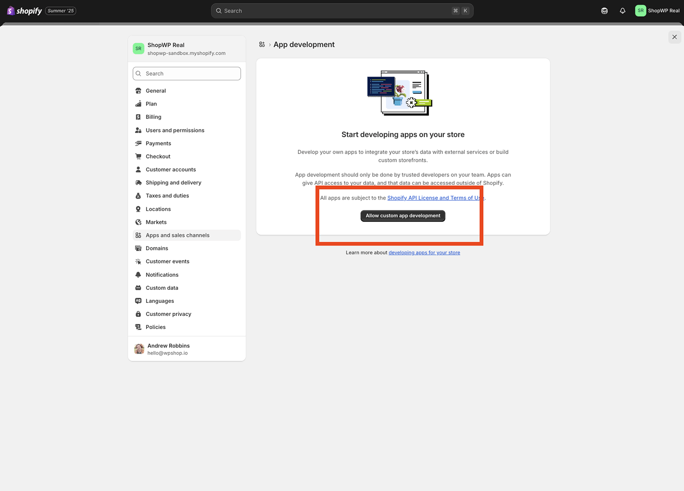Click Allow custom app development button
This screenshot has width=684, height=491.
pyautogui.click(x=403, y=216)
